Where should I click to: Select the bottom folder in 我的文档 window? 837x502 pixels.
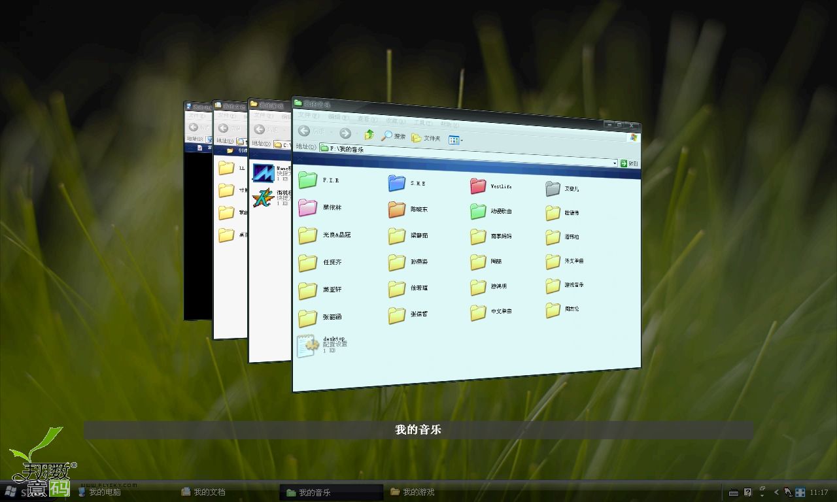pos(226,234)
